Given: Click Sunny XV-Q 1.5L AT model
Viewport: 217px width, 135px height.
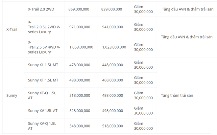Looking at the screenshot, I should click(42, 126).
